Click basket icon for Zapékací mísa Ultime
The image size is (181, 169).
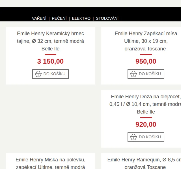(x=133, y=74)
